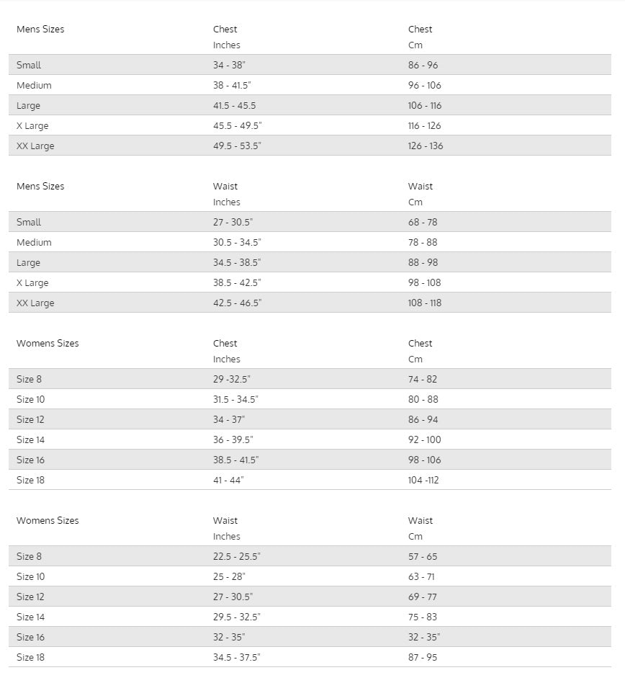
Task: Click the Womens Sizes waist table heading
Action: click(x=48, y=520)
